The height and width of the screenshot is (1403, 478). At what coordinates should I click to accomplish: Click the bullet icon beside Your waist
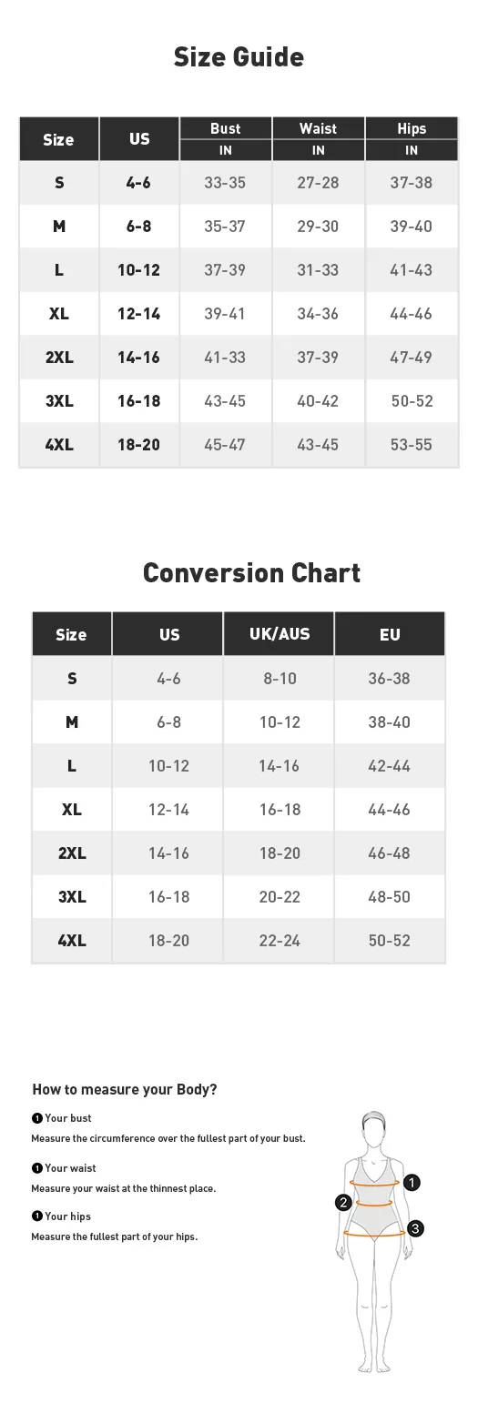click(x=37, y=1168)
